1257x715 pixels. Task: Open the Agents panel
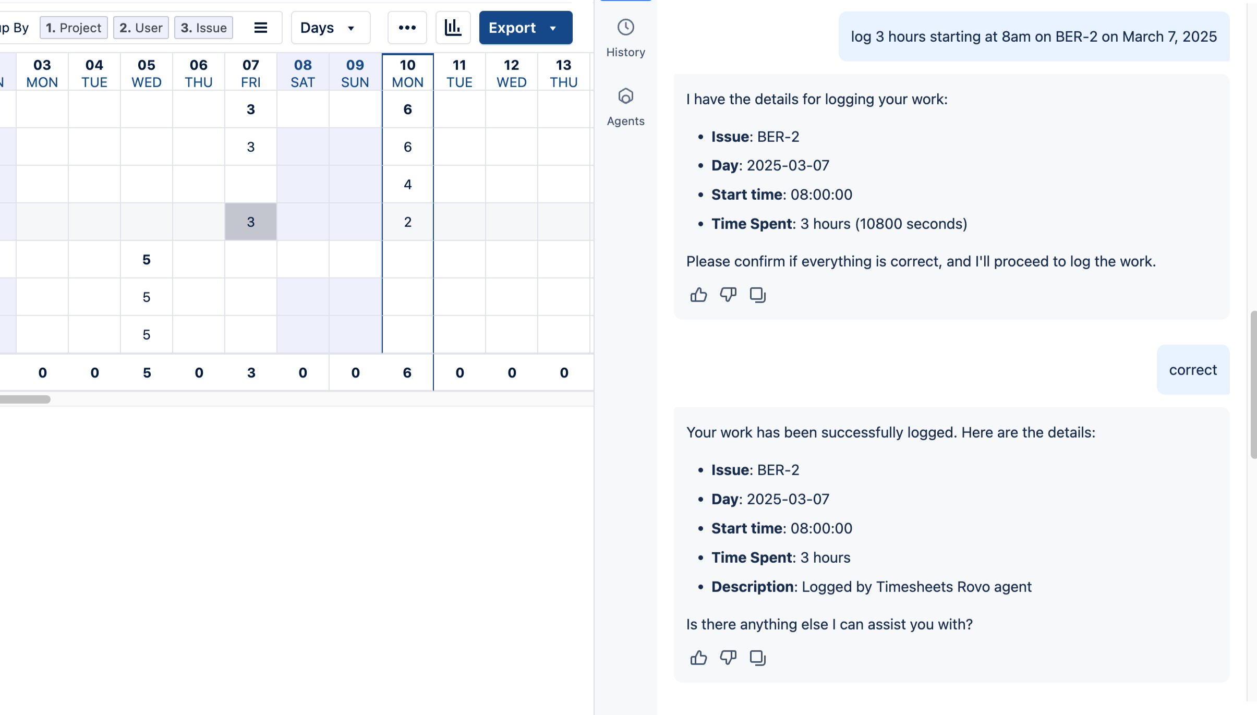click(x=625, y=106)
